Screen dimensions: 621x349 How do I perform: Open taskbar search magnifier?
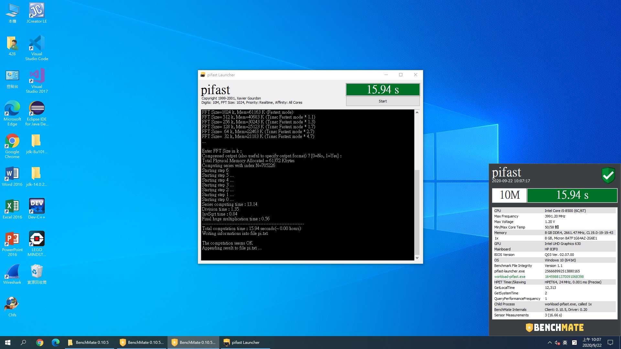[x=23, y=343]
